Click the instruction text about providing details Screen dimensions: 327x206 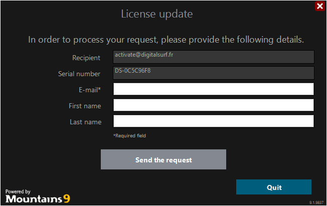[166, 40]
